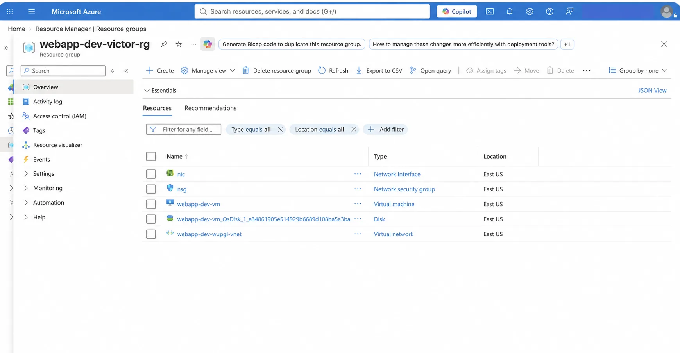Click the Filter for any field box
The height and width of the screenshot is (353, 680).
coord(184,129)
